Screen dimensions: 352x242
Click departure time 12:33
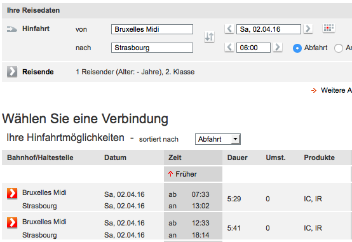coord(201,223)
